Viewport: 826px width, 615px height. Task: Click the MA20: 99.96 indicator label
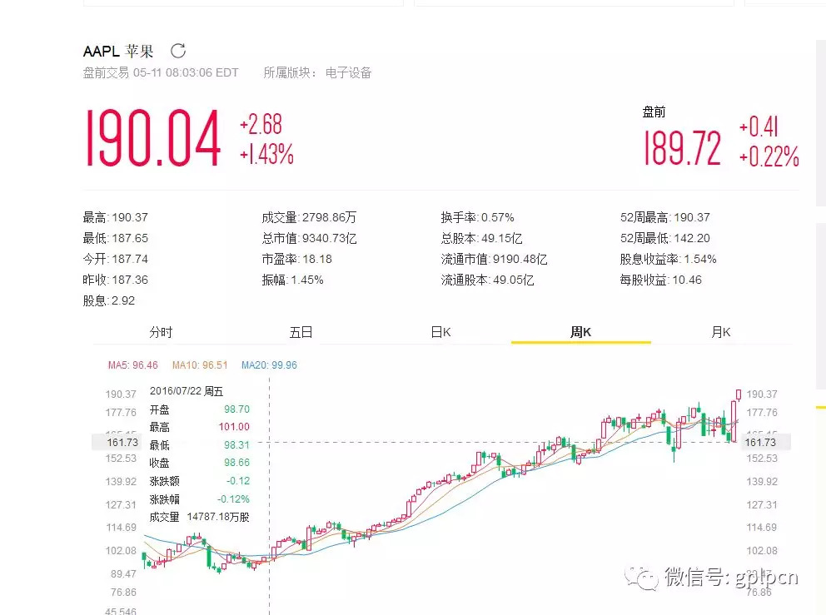(x=269, y=365)
